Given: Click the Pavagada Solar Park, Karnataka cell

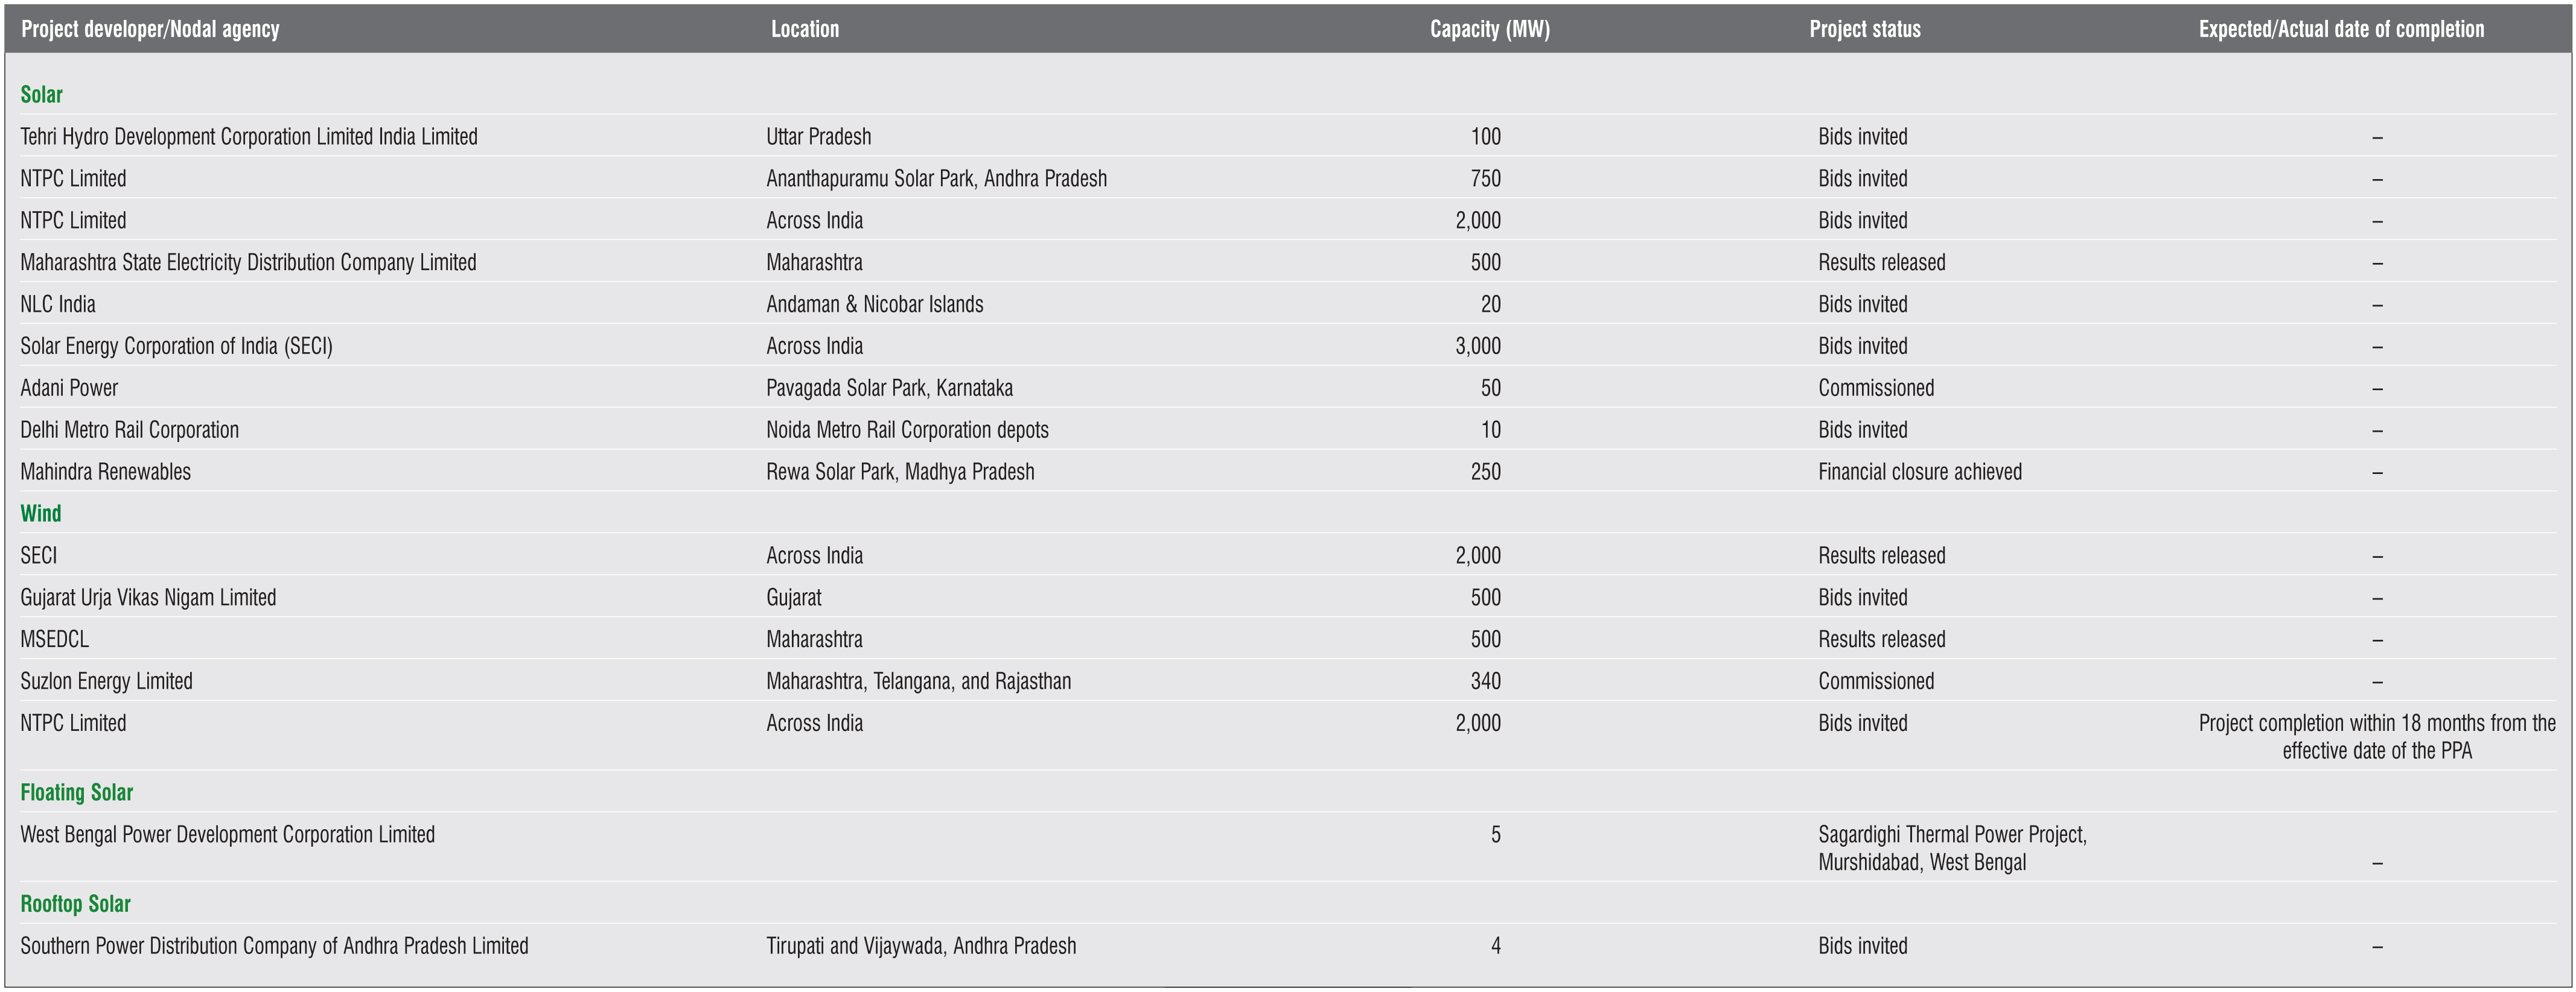Looking at the screenshot, I should pyautogui.click(x=889, y=388).
